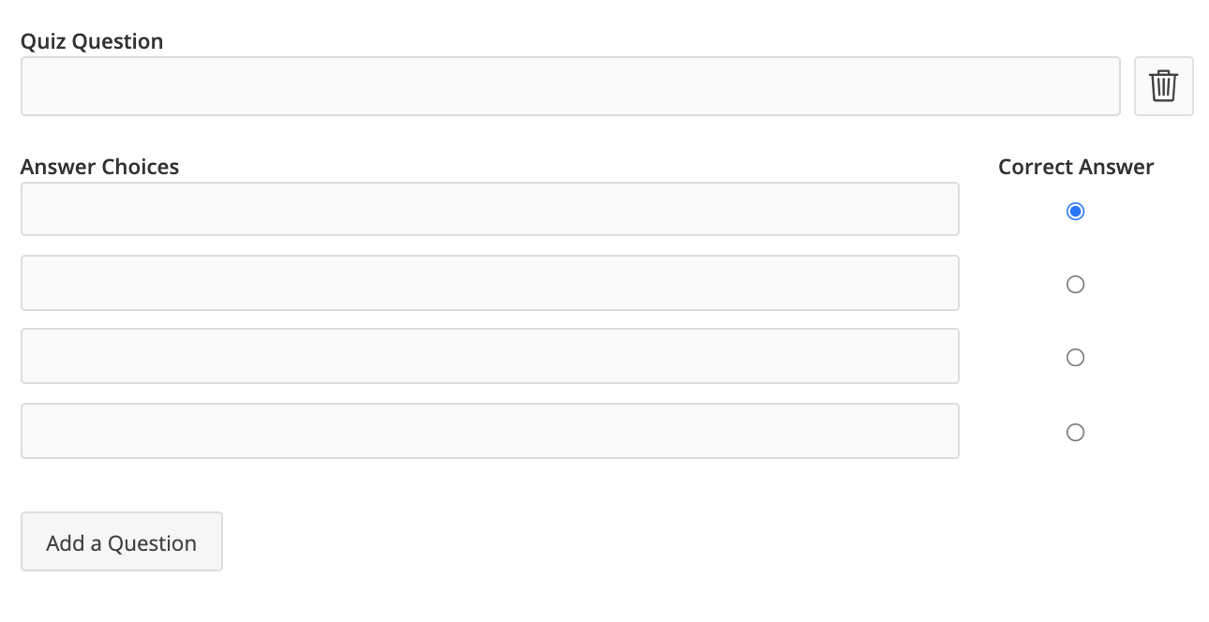The width and height of the screenshot is (1209, 622).
Task: Click the last empty answer box above Add a Question
Action: (x=489, y=431)
